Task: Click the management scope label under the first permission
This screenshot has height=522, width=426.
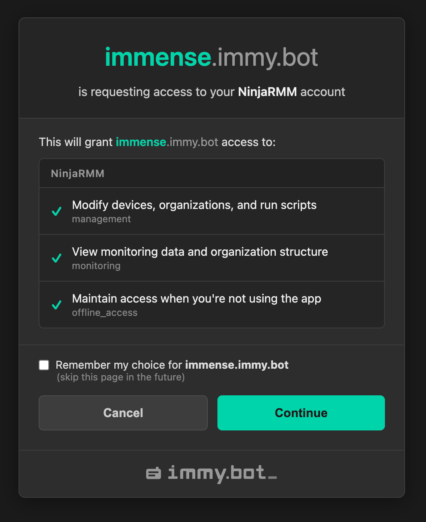Action: click(101, 219)
